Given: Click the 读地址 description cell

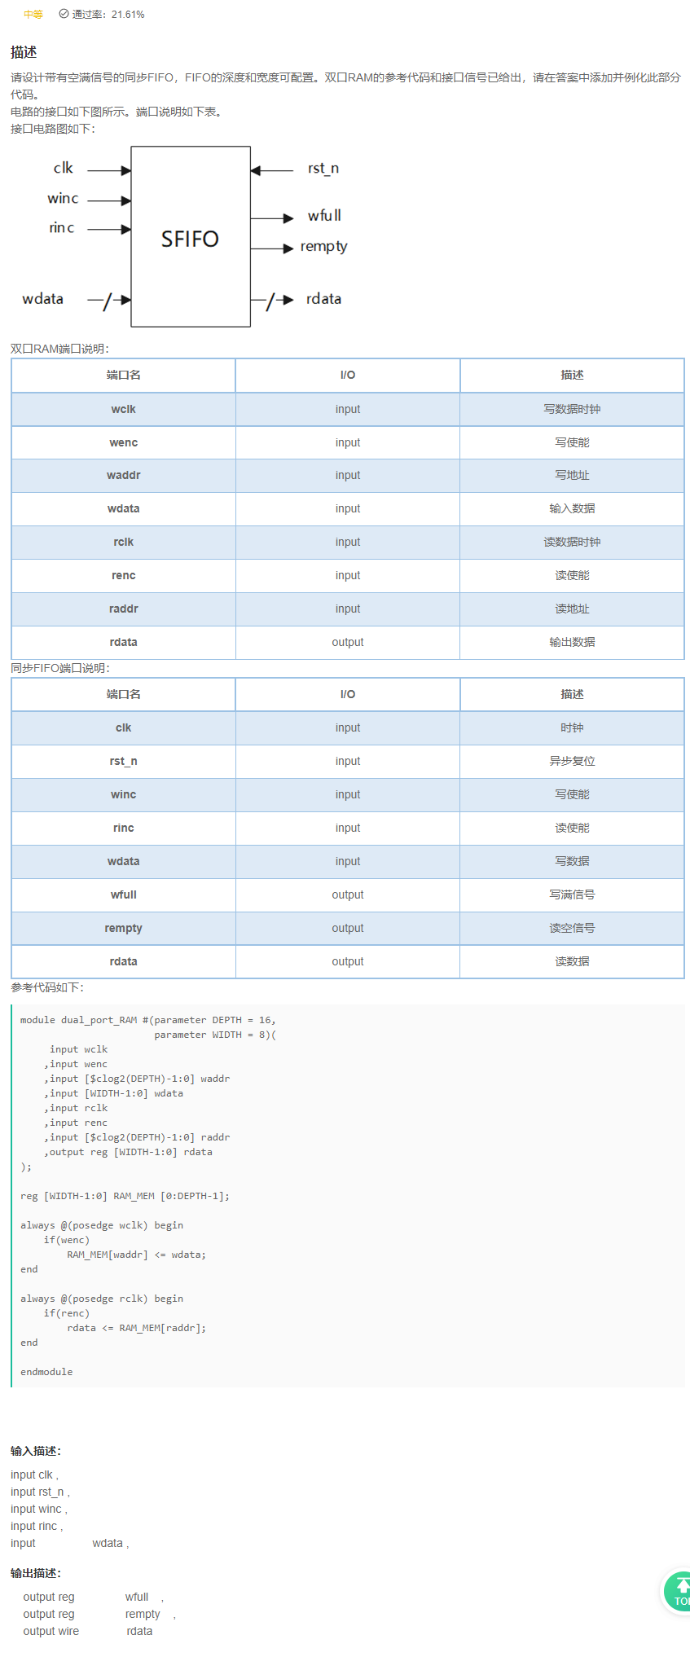Looking at the screenshot, I should point(572,609).
